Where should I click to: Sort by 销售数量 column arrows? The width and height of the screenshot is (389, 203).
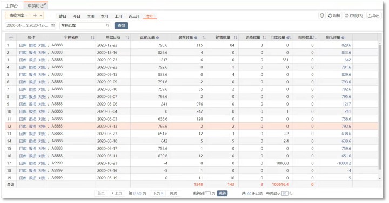click(236, 38)
